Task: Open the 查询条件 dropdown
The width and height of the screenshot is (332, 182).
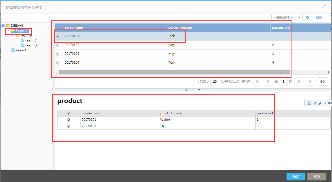Action: 287,17
